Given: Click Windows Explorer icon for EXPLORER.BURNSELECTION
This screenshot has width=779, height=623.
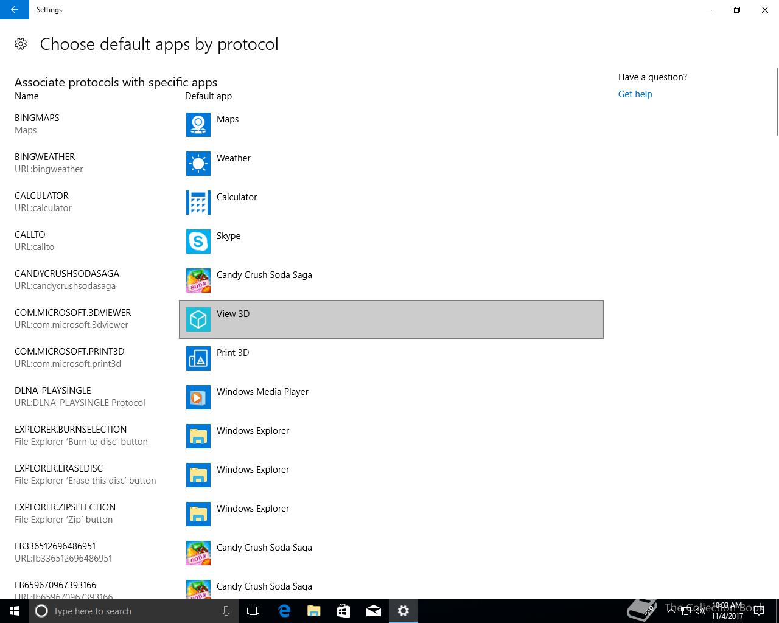Looking at the screenshot, I should tap(198, 436).
